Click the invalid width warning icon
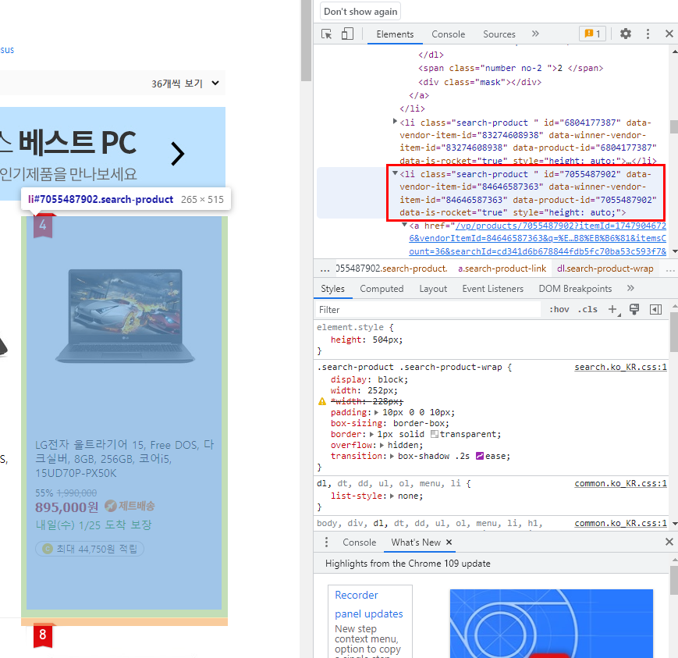The image size is (678, 658). 322,401
